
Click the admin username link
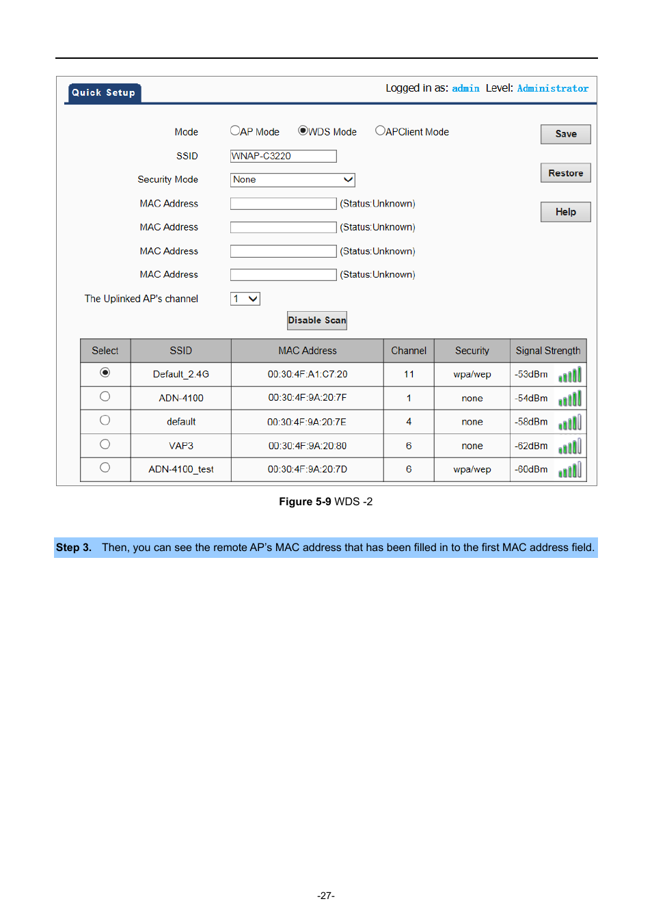[x=465, y=88]
